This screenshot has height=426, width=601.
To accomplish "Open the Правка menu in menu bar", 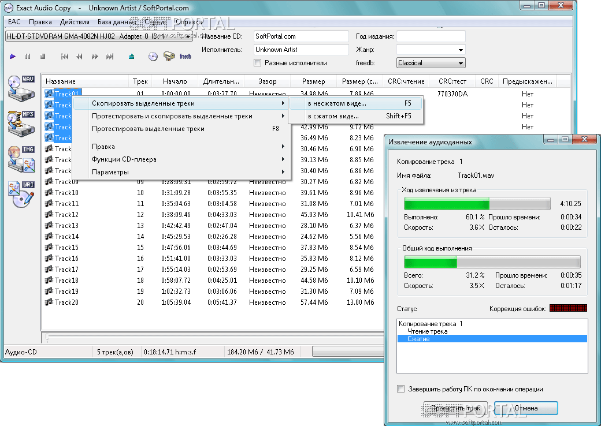I will pyautogui.click(x=40, y=22).
